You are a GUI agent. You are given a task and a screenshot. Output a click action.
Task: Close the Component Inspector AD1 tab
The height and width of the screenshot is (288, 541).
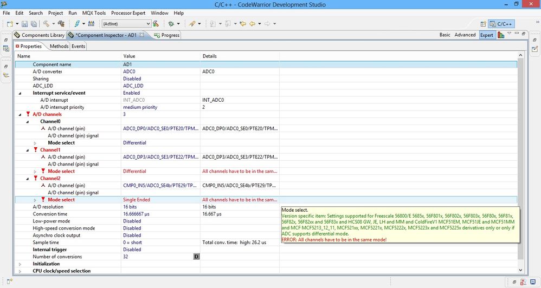tap(141, 35)
